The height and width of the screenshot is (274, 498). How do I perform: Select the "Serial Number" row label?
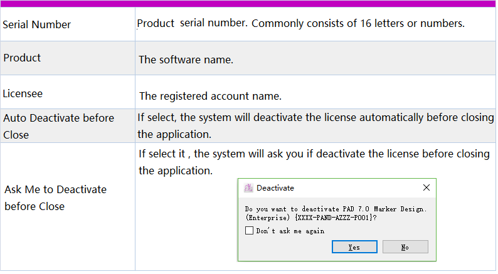pos(37,24)
